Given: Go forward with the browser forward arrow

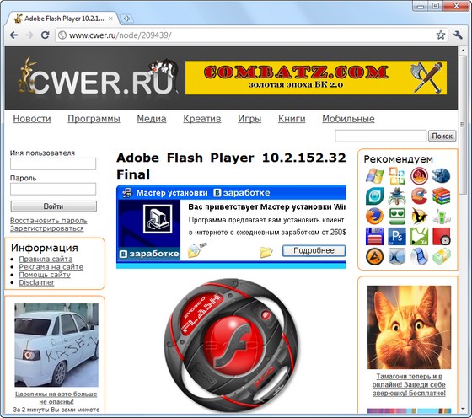Looking at the screenshot, I should [x=29, y=35].
